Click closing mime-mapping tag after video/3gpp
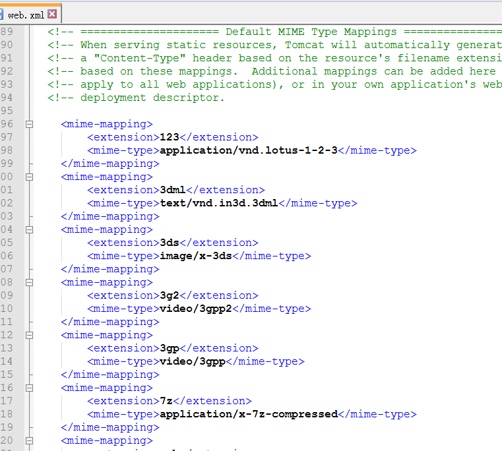This screenshot has height=451, width=502. click(x=110, y=375)
